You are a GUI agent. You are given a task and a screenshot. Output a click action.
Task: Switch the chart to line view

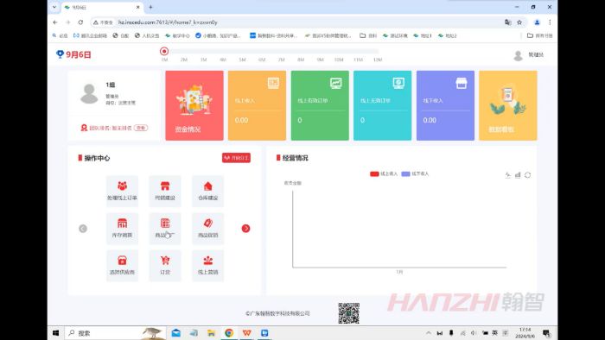point(508,175)
